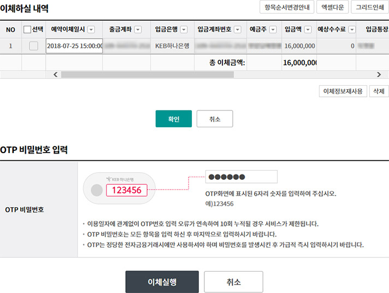Click the 삭제 delete button
The width and height of the screenshot is (389, 293).
point(378,91)
